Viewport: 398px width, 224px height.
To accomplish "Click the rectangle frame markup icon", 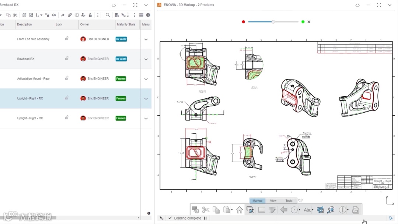I will coord(262,210).
